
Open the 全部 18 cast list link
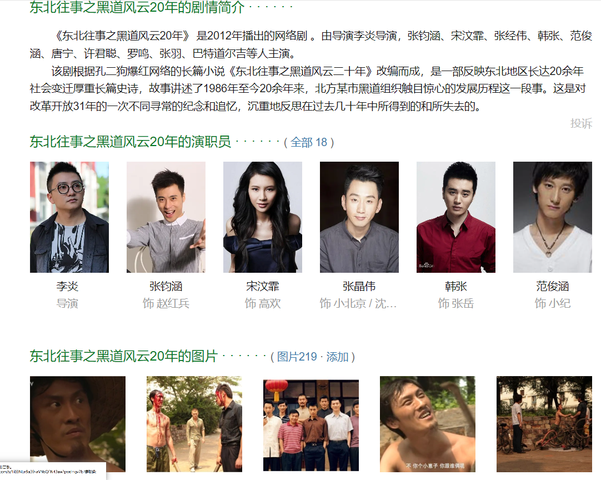click(308, 142)
